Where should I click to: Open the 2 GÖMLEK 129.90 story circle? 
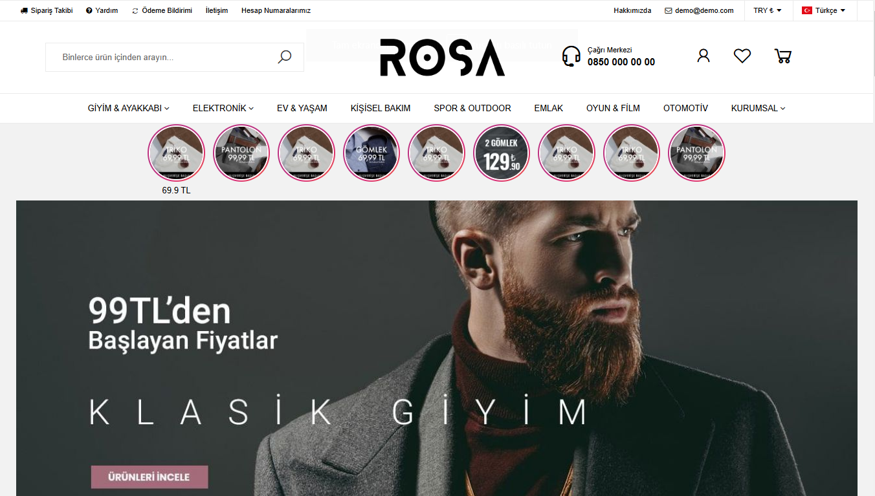pos(502,153)
